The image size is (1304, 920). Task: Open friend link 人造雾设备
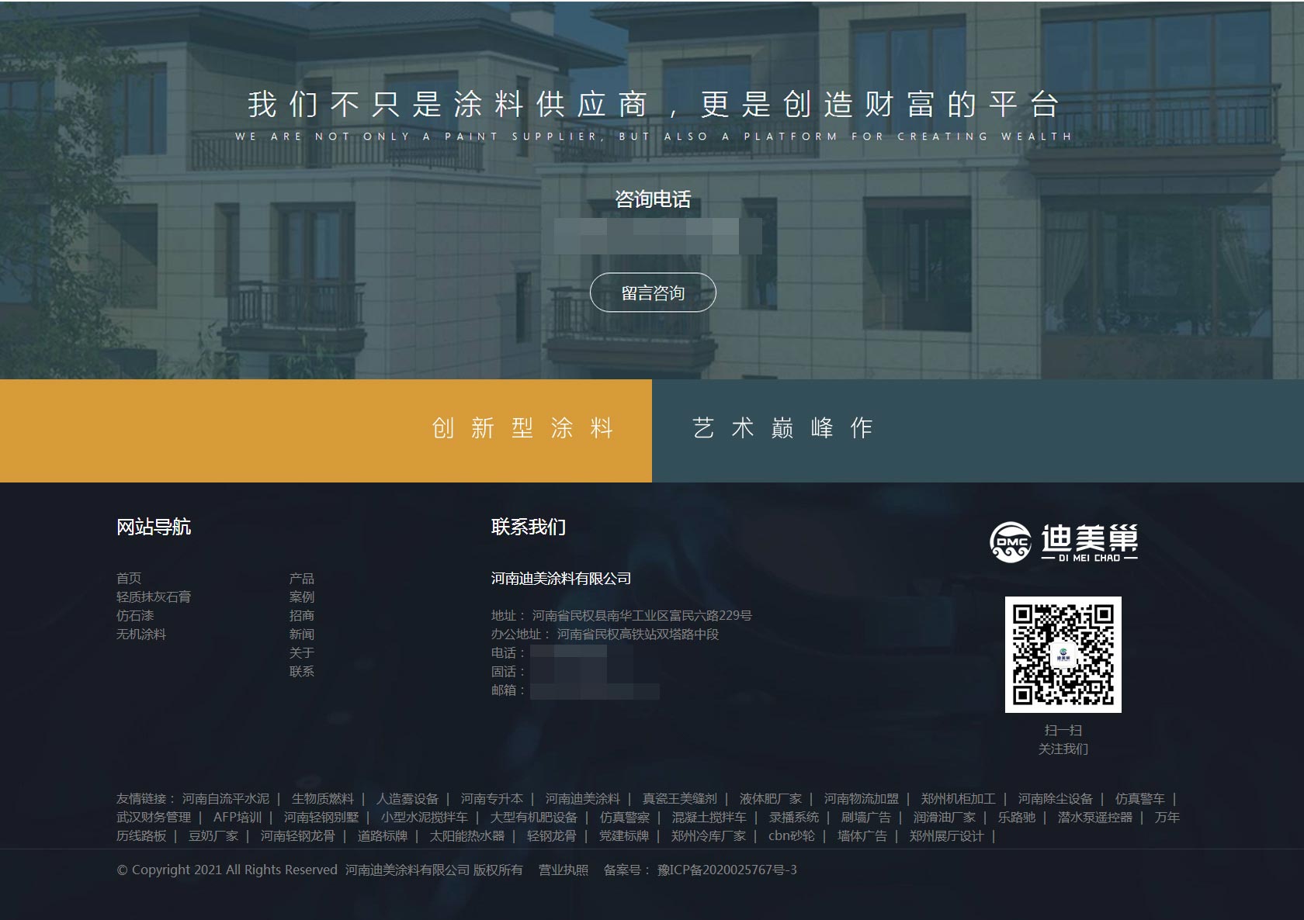tap(407, 798)
